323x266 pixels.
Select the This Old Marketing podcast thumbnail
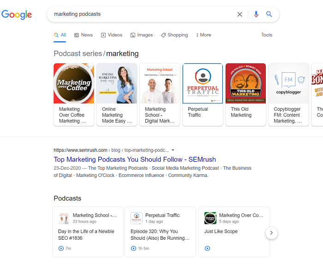(245, 83)
